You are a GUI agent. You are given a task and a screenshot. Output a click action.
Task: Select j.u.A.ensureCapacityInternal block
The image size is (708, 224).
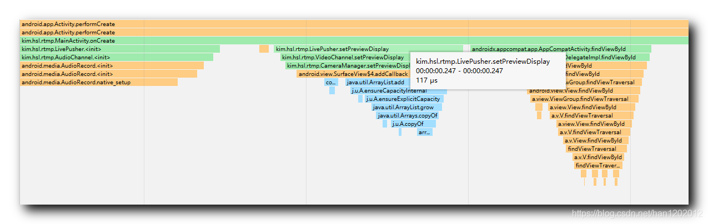click(x=399, y=90)
